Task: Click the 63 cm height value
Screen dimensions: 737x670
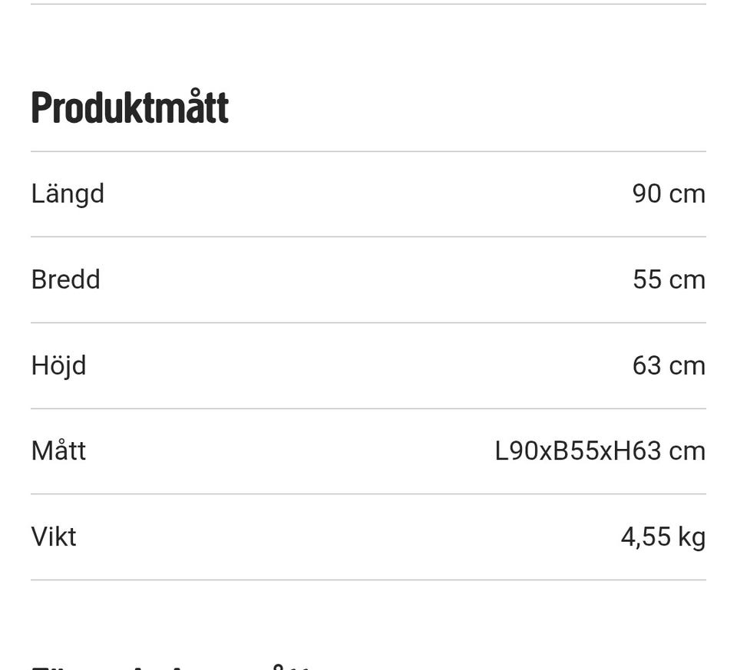Action: click(668, 365)
